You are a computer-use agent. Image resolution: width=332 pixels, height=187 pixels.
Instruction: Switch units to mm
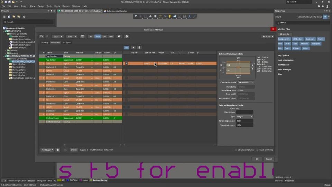(111, 36)
